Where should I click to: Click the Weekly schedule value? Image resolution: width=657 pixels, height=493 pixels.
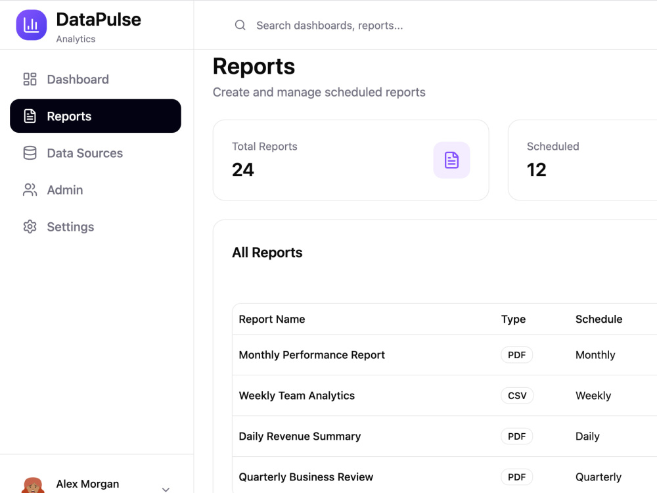[593, 396]
